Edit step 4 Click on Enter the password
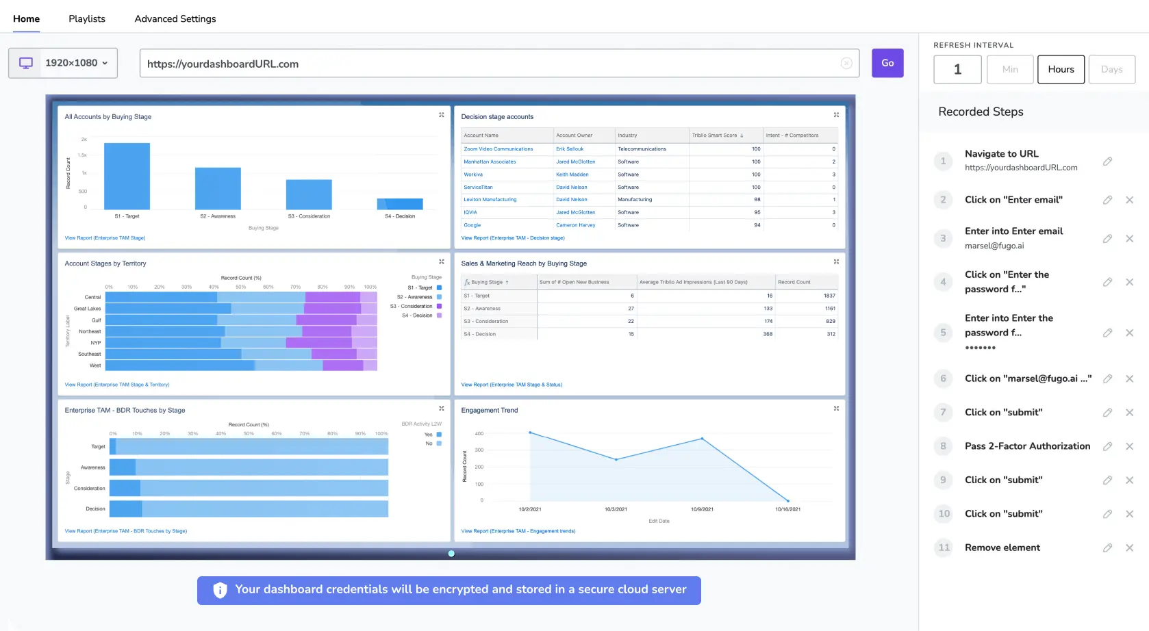This screenshot has height=631, width=1149. (x=1107, y=282)
